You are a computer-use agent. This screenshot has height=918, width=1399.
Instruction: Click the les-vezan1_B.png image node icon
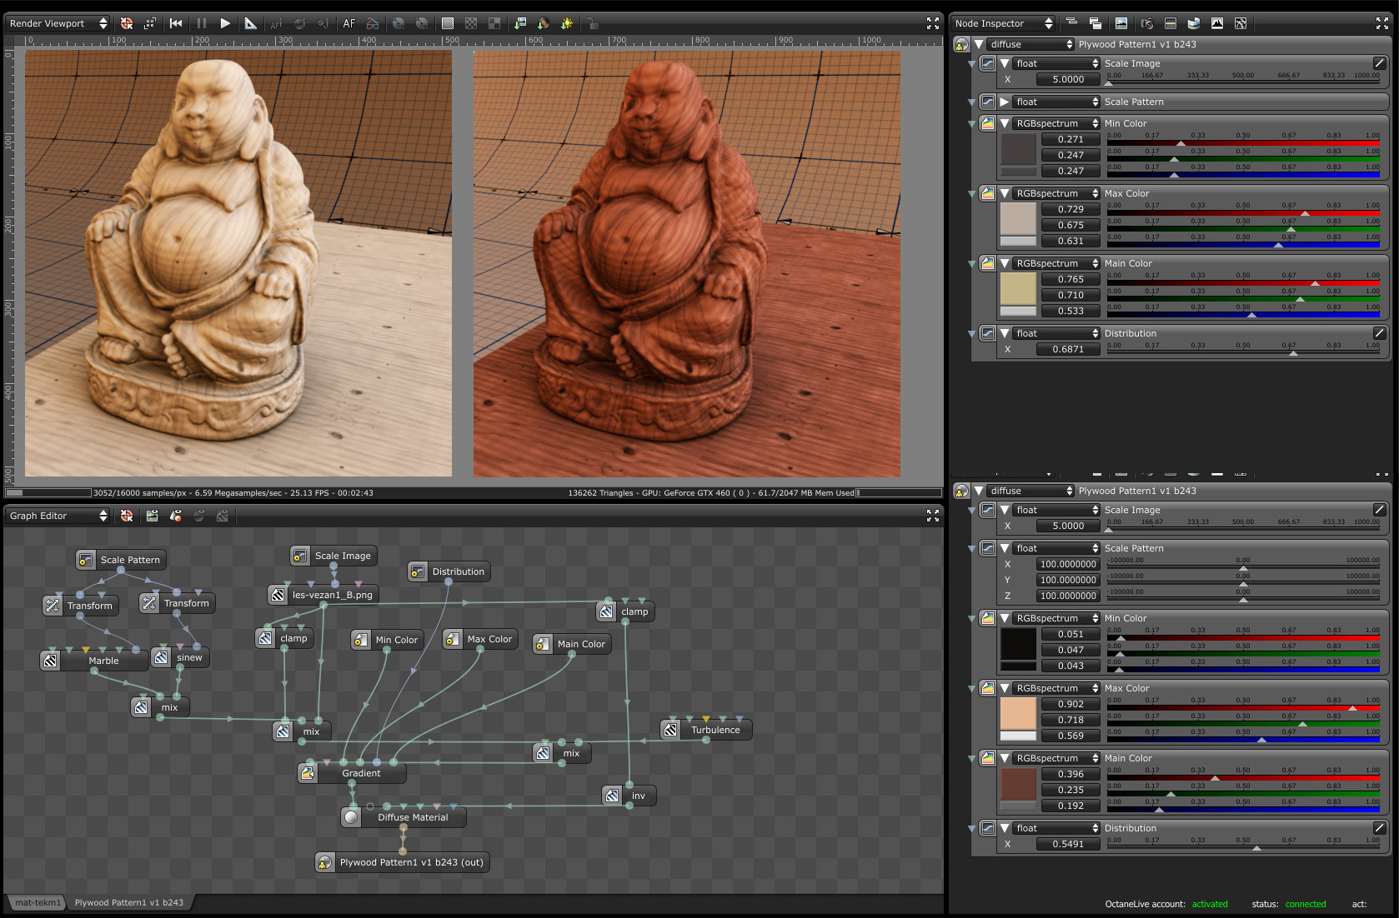click(x=277, y=595)
